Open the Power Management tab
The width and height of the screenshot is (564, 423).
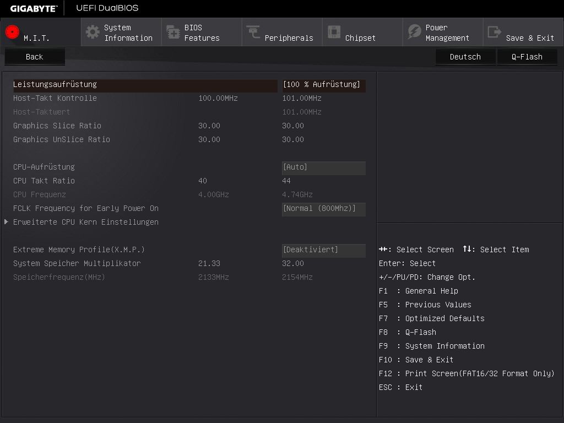(x=443, y=32)
